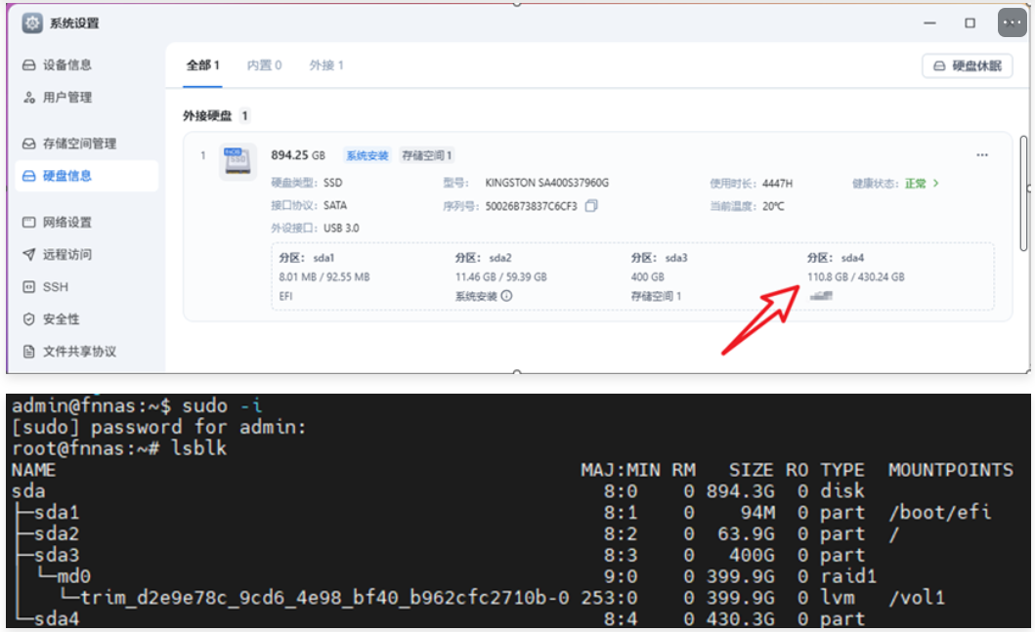Click the MOUNTPOINTS column header in the terminal
The height and width of the screenshot is (632, 1035).
coord(951,470)
